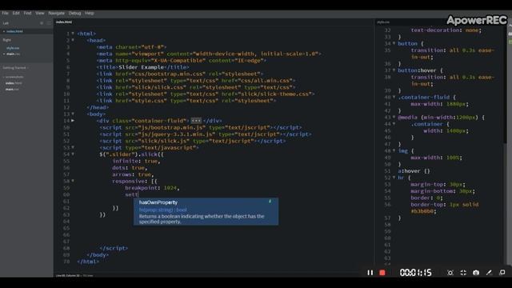Click the recording timer 00:01:15

point(415,273)
